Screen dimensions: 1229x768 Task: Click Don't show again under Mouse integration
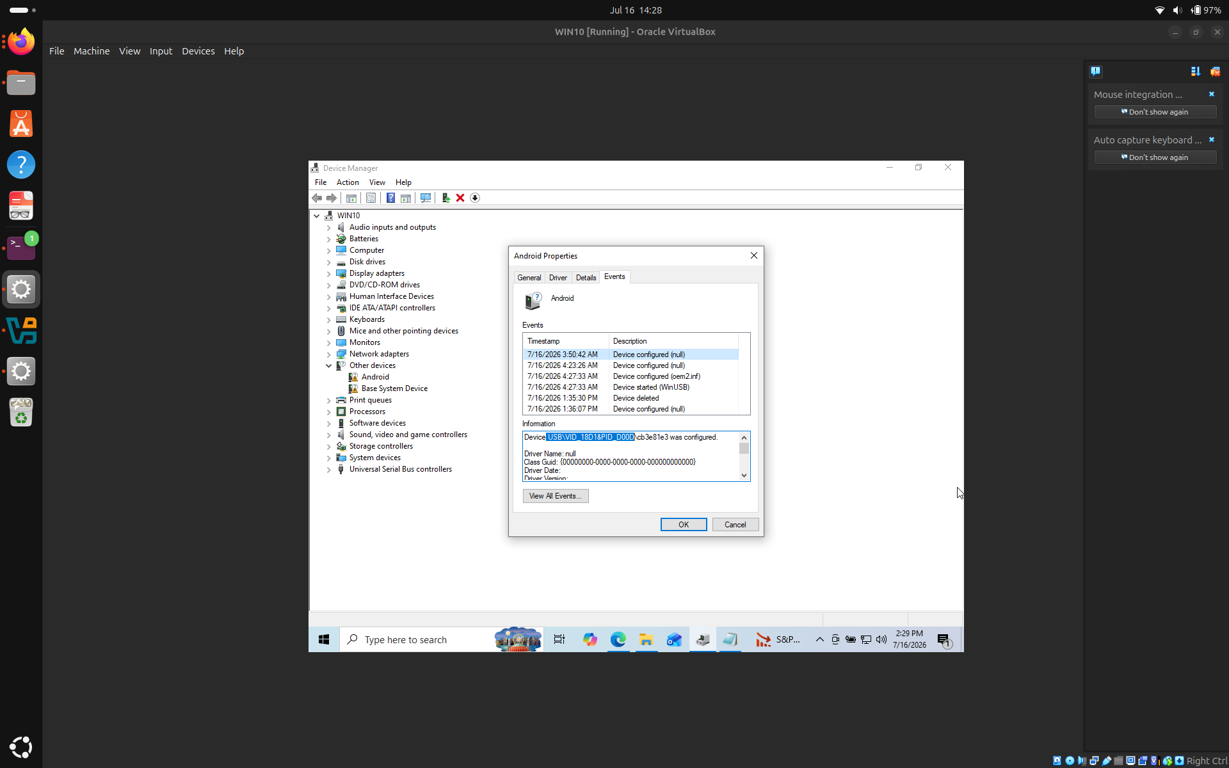1155,112
